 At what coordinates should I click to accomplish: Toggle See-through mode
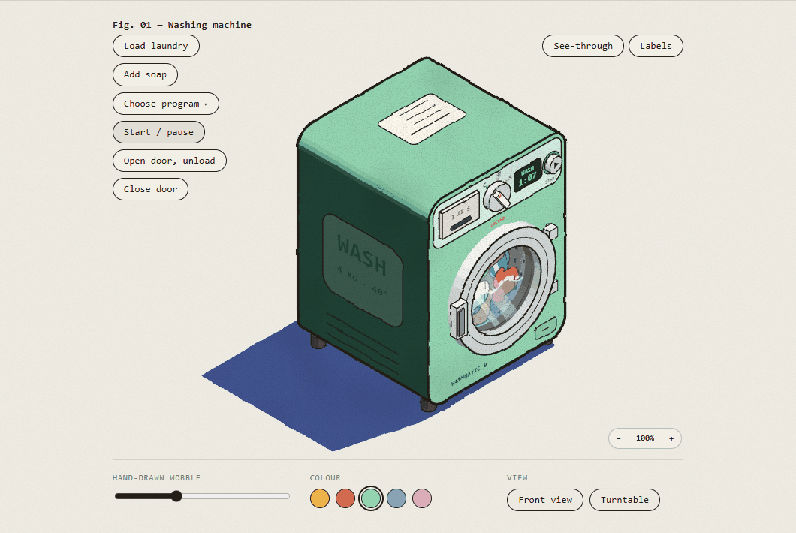(x=583, y=46)
